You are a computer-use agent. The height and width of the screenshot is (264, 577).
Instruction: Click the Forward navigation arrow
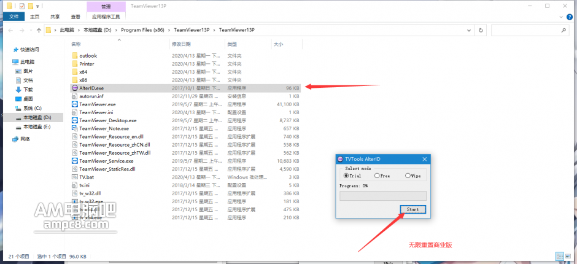(x=22, y=30)
